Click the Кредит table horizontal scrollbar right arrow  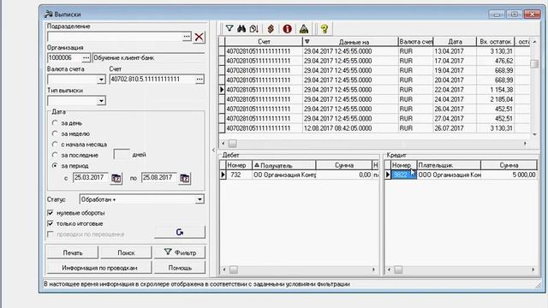(533, 269)
